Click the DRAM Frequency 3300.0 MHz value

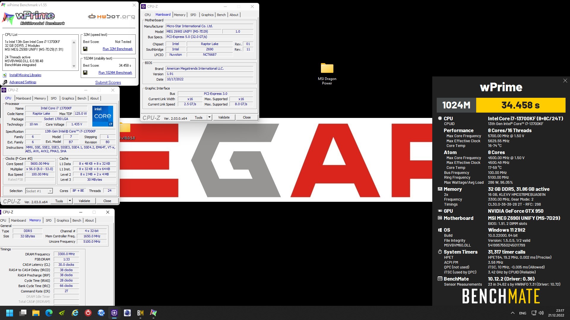[66, 254]
